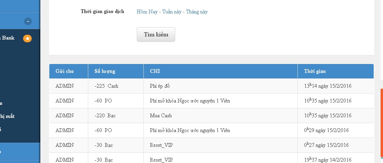Open the Bank item in sidebar
Viewport: 383px width, 163px height.
pyautogui.click(x=8, y=38)
